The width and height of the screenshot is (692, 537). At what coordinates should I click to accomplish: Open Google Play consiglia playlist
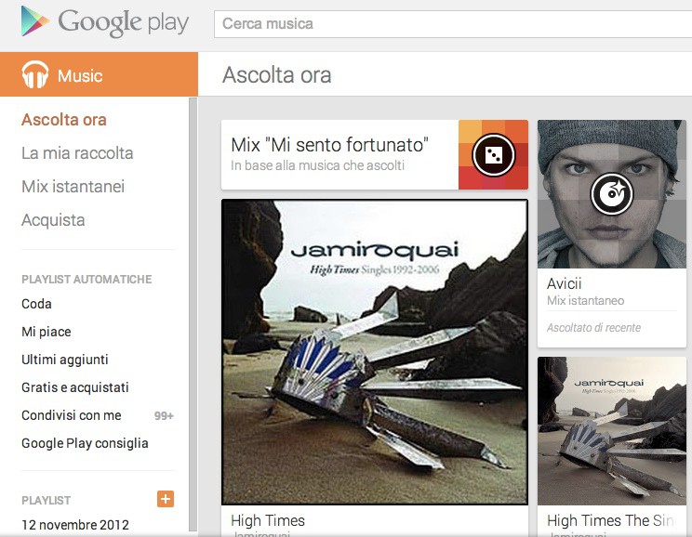85,443
